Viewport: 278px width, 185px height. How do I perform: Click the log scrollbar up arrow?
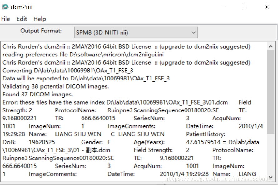(271, 46)
